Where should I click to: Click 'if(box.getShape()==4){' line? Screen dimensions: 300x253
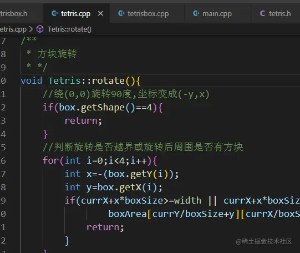tap(103, 108)
